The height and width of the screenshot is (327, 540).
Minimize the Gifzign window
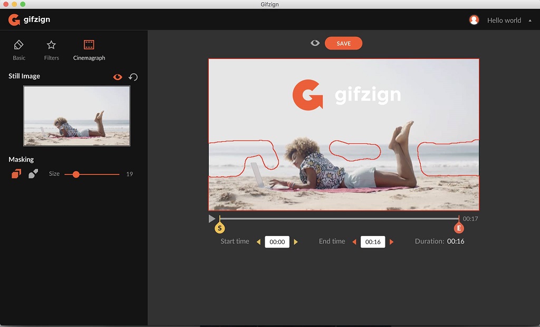tap(14, 4)
